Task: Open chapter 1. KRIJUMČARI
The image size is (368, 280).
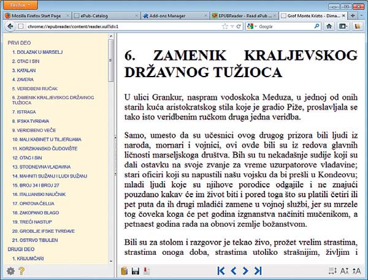Action: [28, 259]
